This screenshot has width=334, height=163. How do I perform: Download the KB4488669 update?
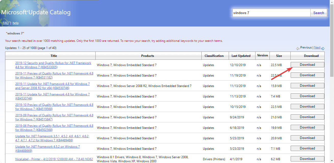coord(307,148)
